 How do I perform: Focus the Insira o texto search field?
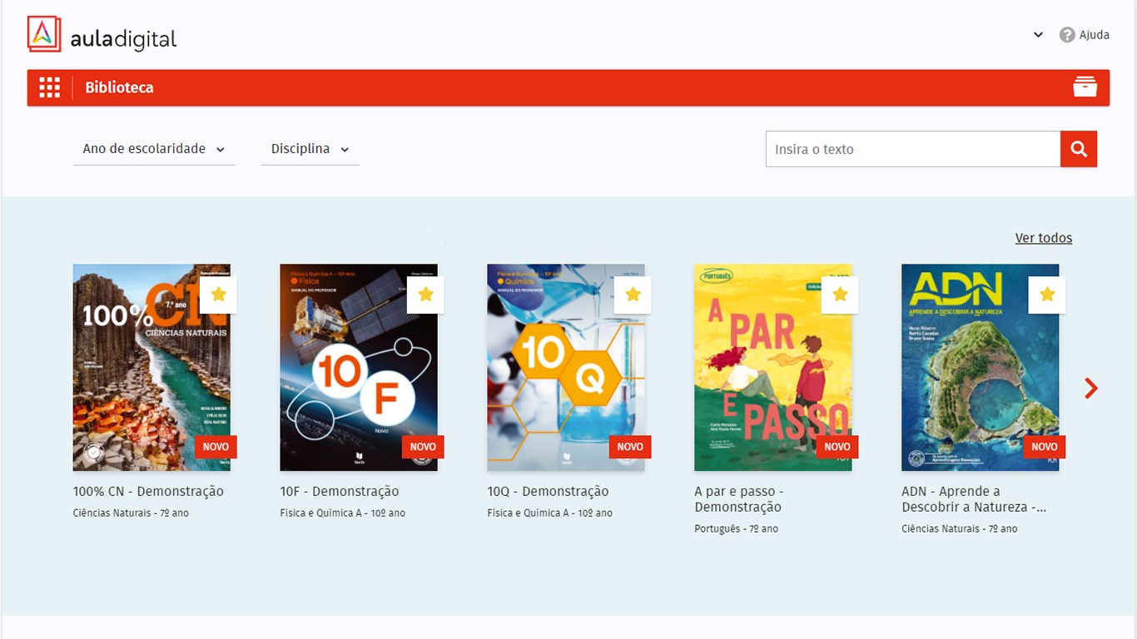tap(913, 149)
